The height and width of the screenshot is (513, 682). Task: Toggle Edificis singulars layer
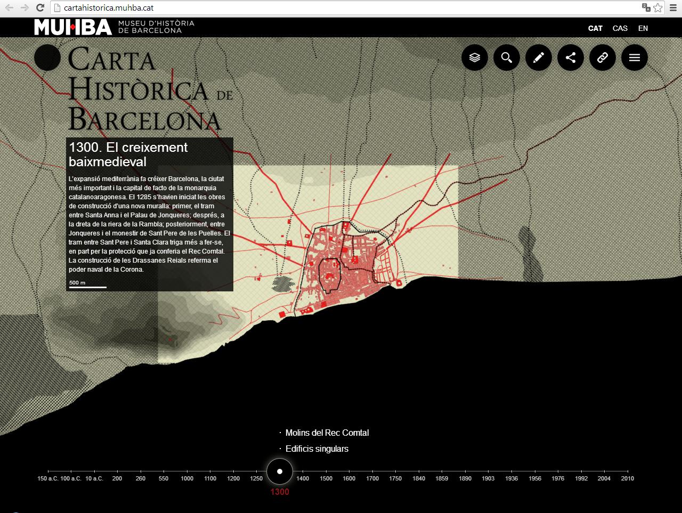tap(316, 449)
